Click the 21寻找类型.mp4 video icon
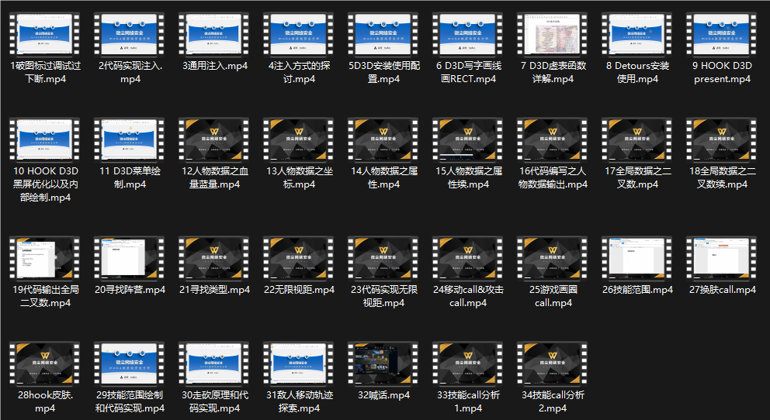The image size is (770, 420). pyautogui.click(x=214, y=258)
